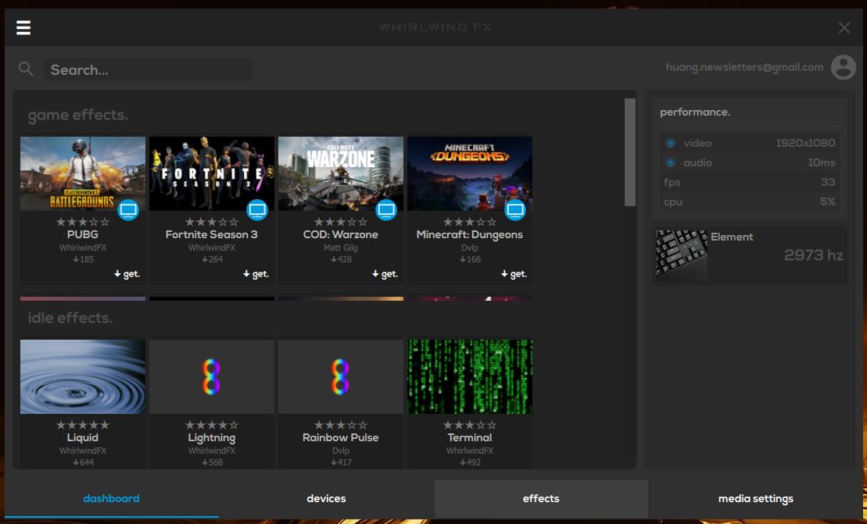Viewport: 867px width, 524px height.
Task: Toggle the video performance option
Action: [670, 143]
